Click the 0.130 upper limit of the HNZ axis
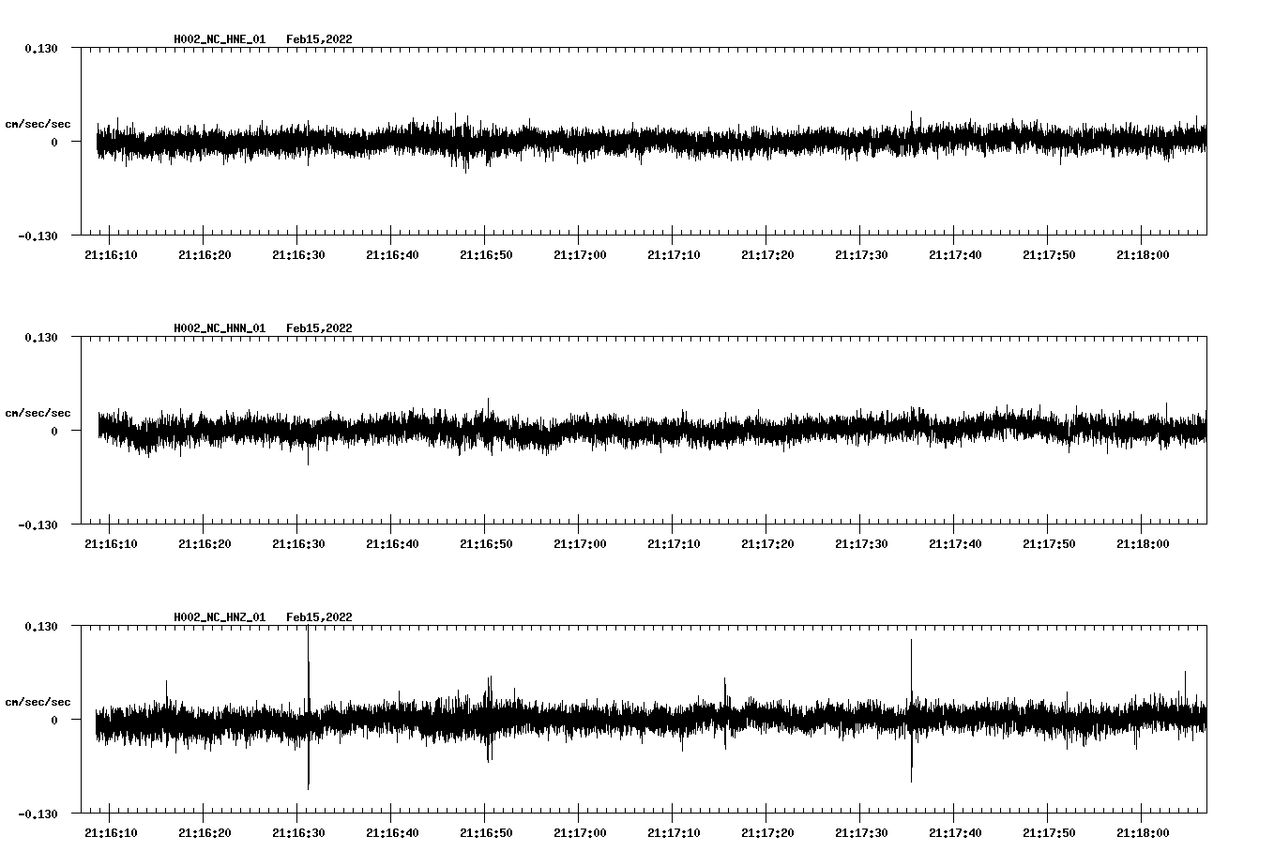The image size is (1274, 867). click(x=41, y=626)
